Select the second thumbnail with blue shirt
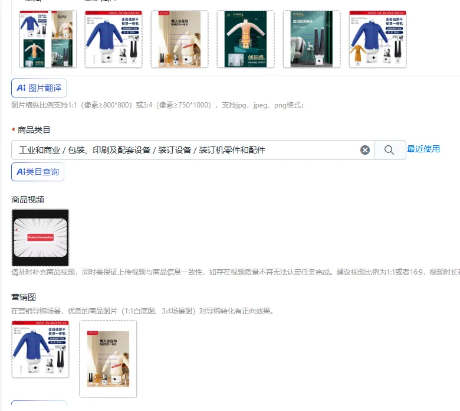 tap(114, 40)
